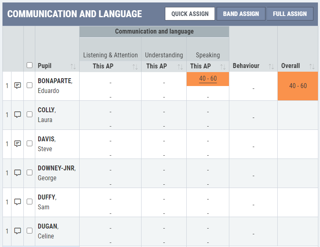The image size is (320, 247).
Task: Tick checkbox for Colly, Laura
Action: pyautogui.click(x=30, y=114)
